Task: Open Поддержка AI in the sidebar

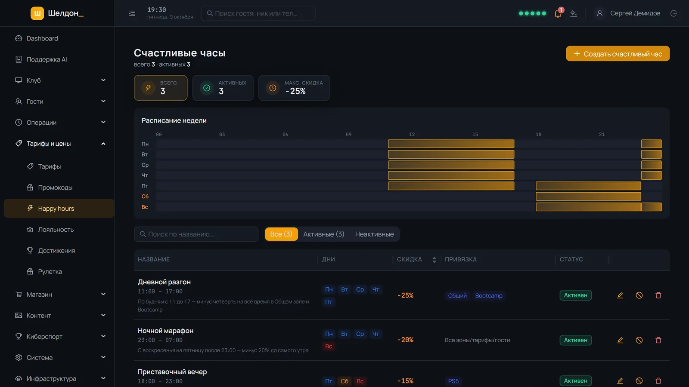Action: click(59, 59)
